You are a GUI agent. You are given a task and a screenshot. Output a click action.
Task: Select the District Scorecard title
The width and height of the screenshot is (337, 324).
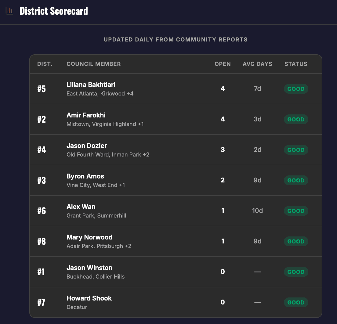(54, 11)
